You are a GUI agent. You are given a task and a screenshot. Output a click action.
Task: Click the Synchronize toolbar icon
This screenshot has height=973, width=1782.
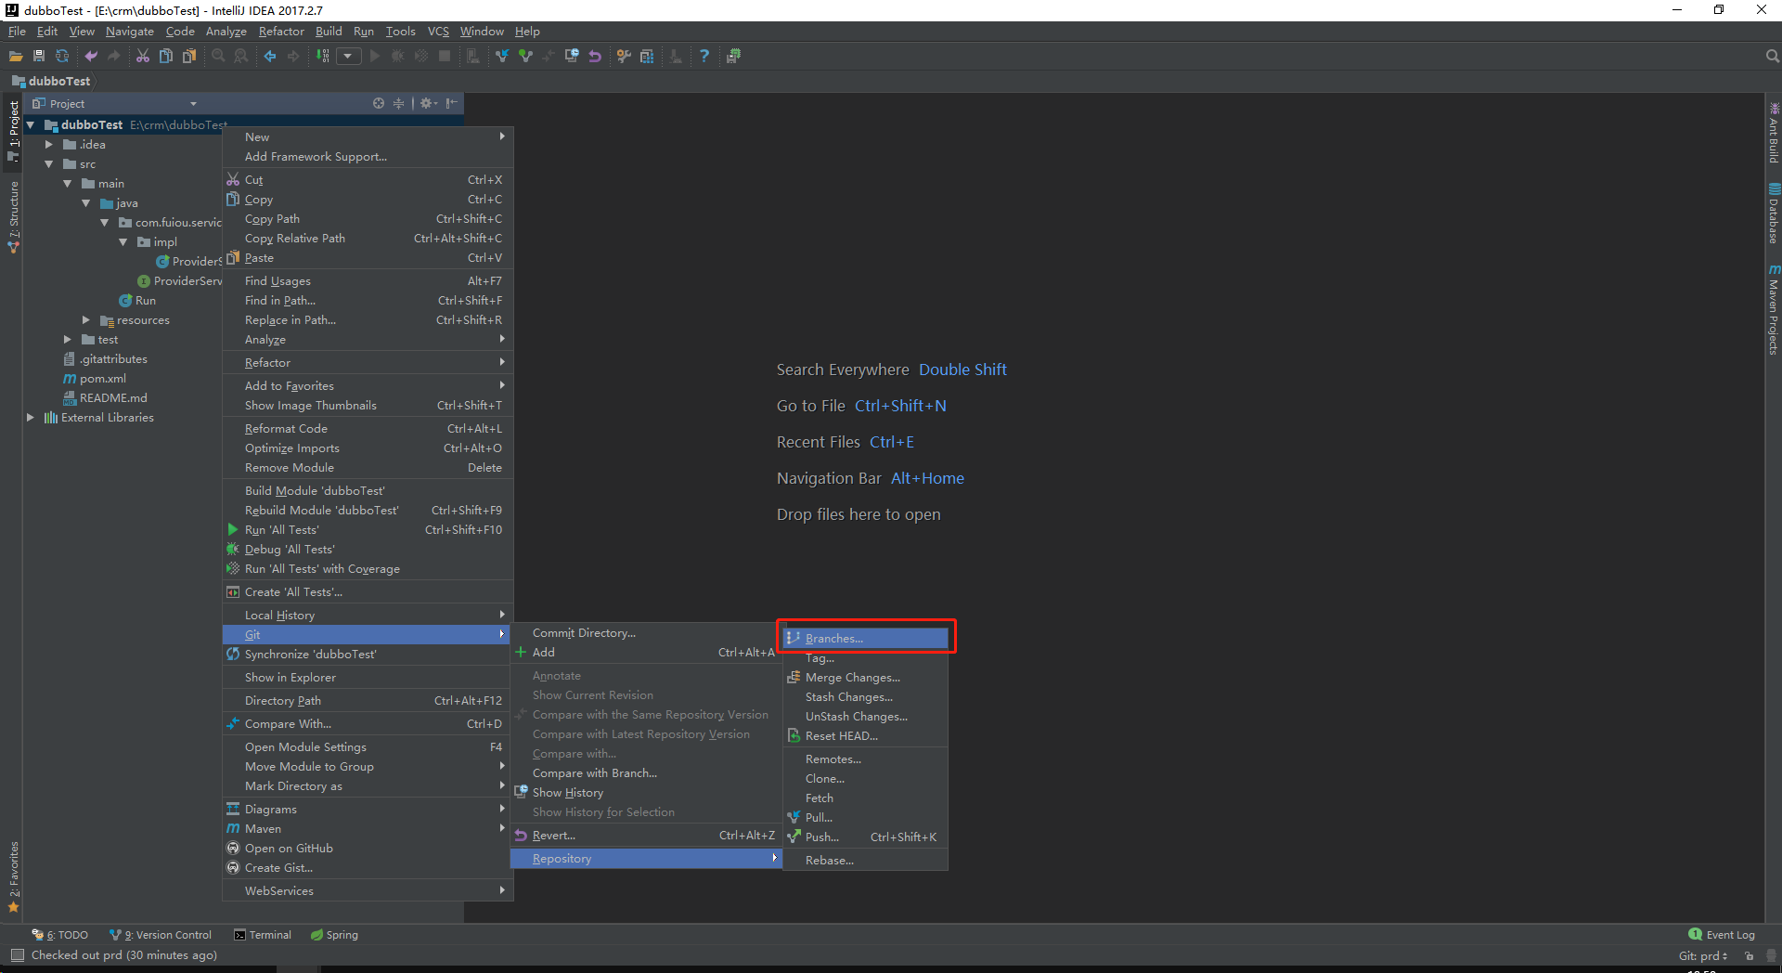tap(62, 57)
